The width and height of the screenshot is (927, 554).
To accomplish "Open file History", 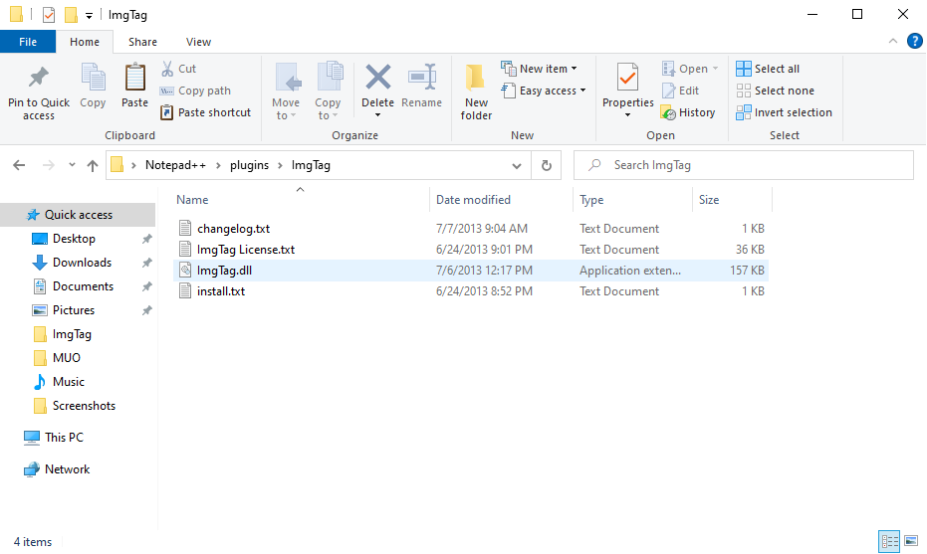I will point(688,112).
